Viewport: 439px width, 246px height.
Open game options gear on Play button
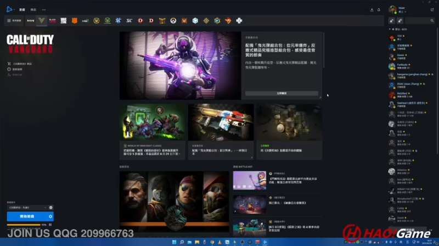point(50,216)
